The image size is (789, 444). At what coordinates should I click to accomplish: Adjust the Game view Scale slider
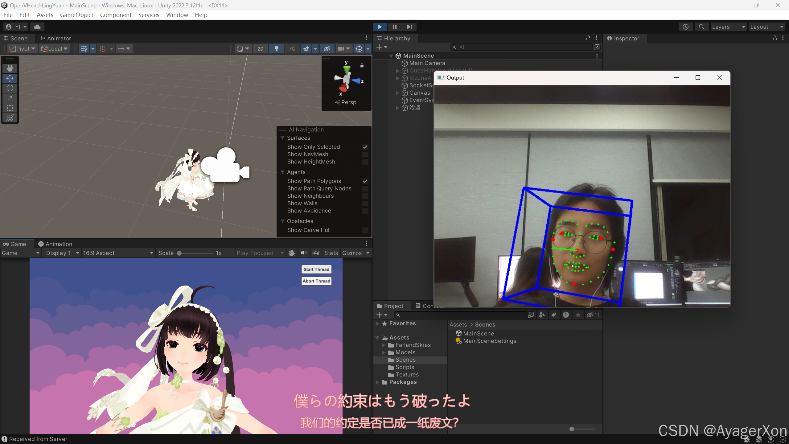tap(195, 253)
